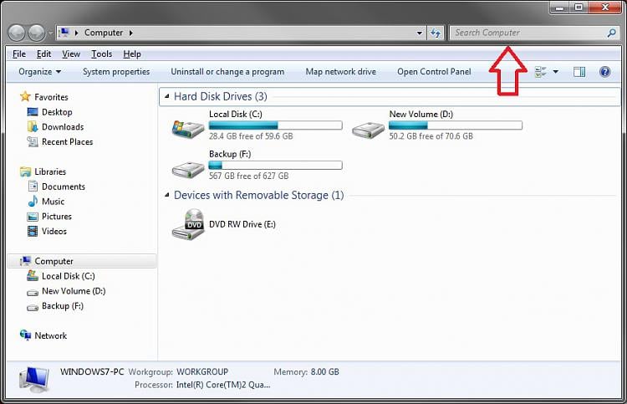Select Backup (F:) in navigation tree
The image size is (627, 404).
click(x=63, y=306)
